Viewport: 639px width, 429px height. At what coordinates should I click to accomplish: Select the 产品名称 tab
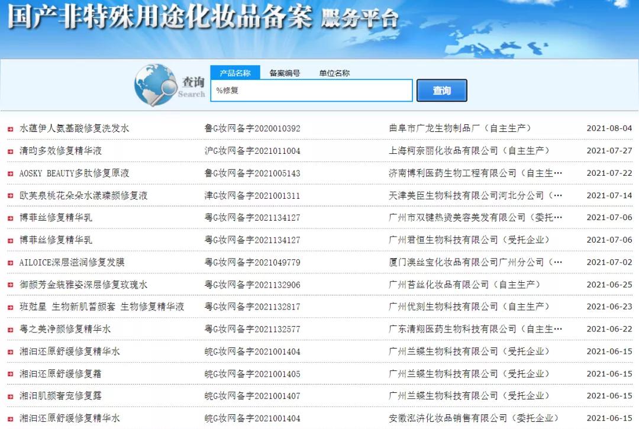(234, 73)
